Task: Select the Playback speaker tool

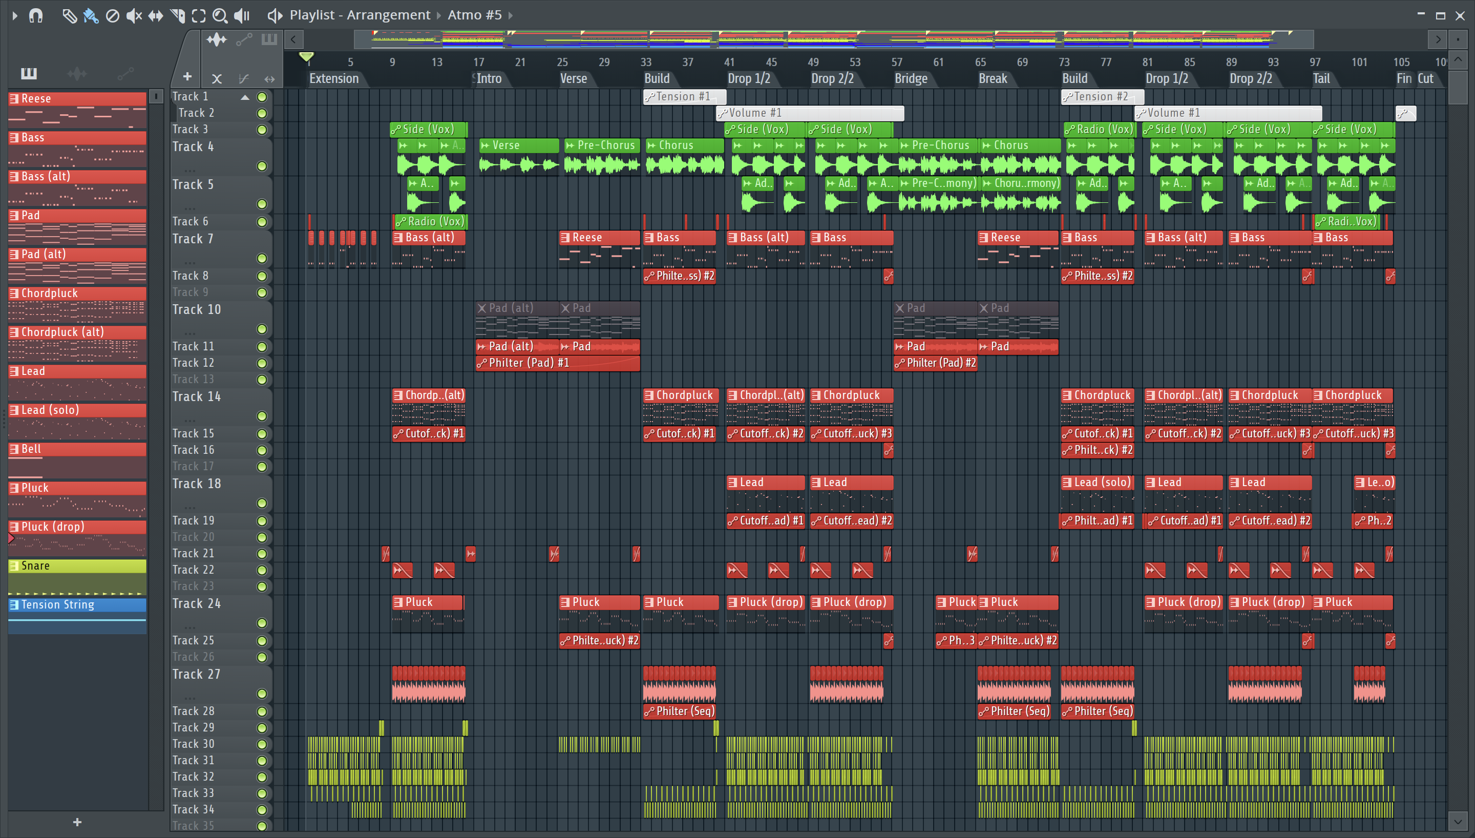Action: (242, 15)
